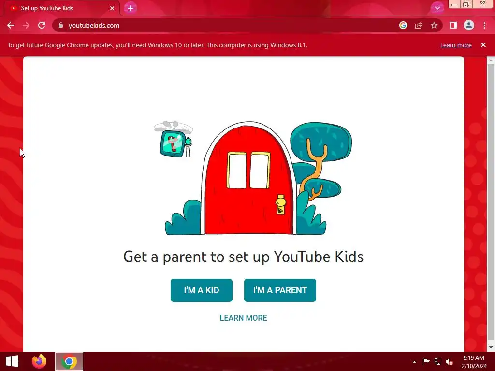The height and width of the screenshot is (371, 495).
Task: Click the browser forward arrow
Action: pyautogui.click(x=26, y=25)
